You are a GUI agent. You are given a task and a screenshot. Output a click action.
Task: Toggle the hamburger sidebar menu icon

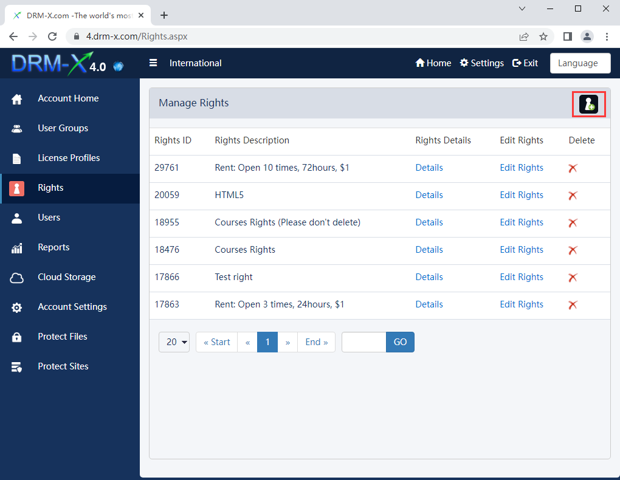153,63
